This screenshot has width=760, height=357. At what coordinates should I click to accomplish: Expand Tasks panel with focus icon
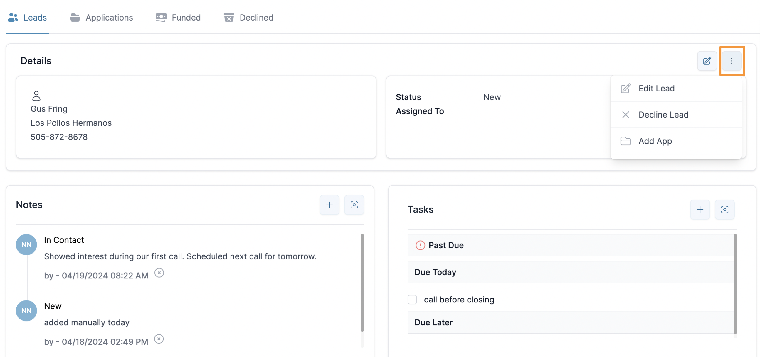coord(724,210)
